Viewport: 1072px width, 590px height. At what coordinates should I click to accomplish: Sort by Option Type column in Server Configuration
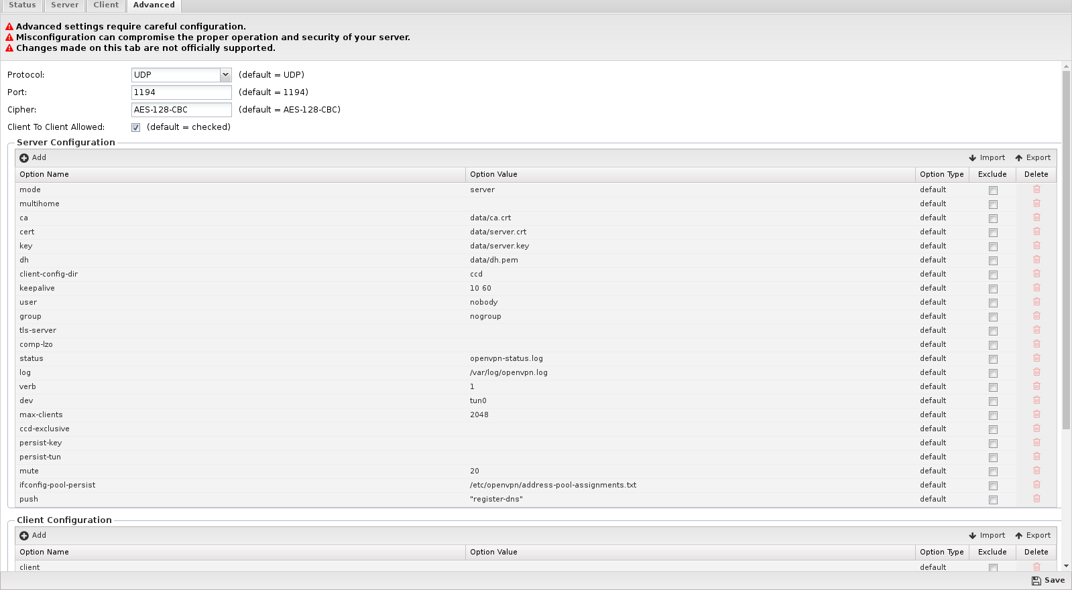(941, 174)
